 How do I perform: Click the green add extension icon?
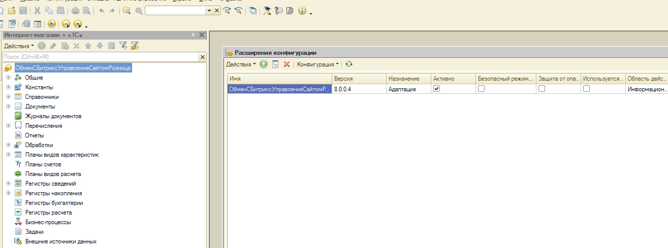pos(263,64)
